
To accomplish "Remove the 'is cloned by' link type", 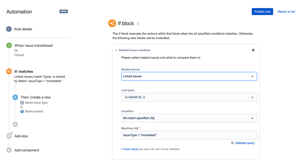I will [144, 97].
